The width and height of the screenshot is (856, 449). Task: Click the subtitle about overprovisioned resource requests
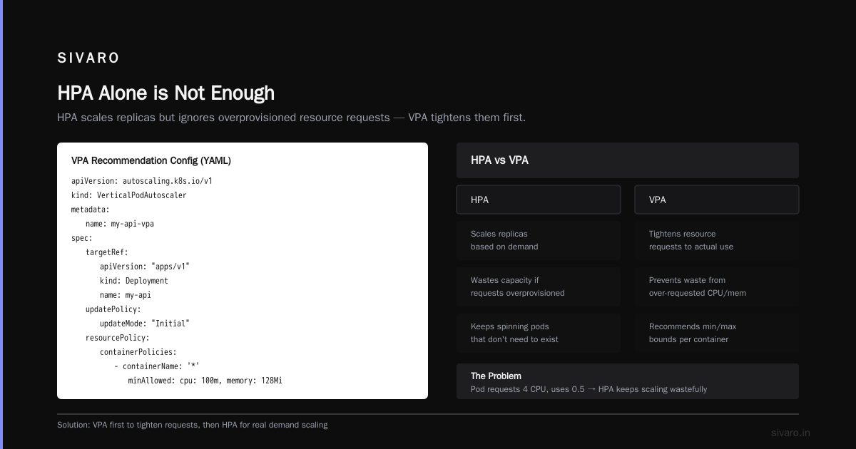tap(291, 118)
